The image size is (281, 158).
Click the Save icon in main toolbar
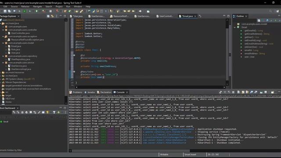tap(5, 11)
